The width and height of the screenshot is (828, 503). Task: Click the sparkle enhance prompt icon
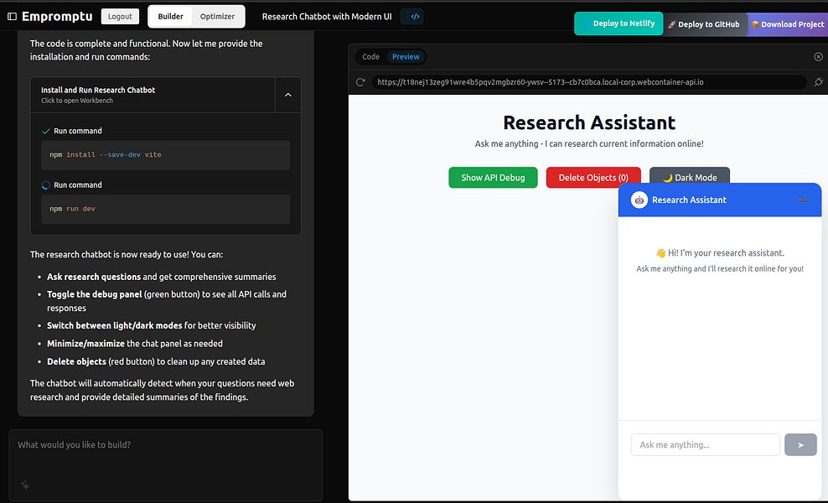point(25,485)
